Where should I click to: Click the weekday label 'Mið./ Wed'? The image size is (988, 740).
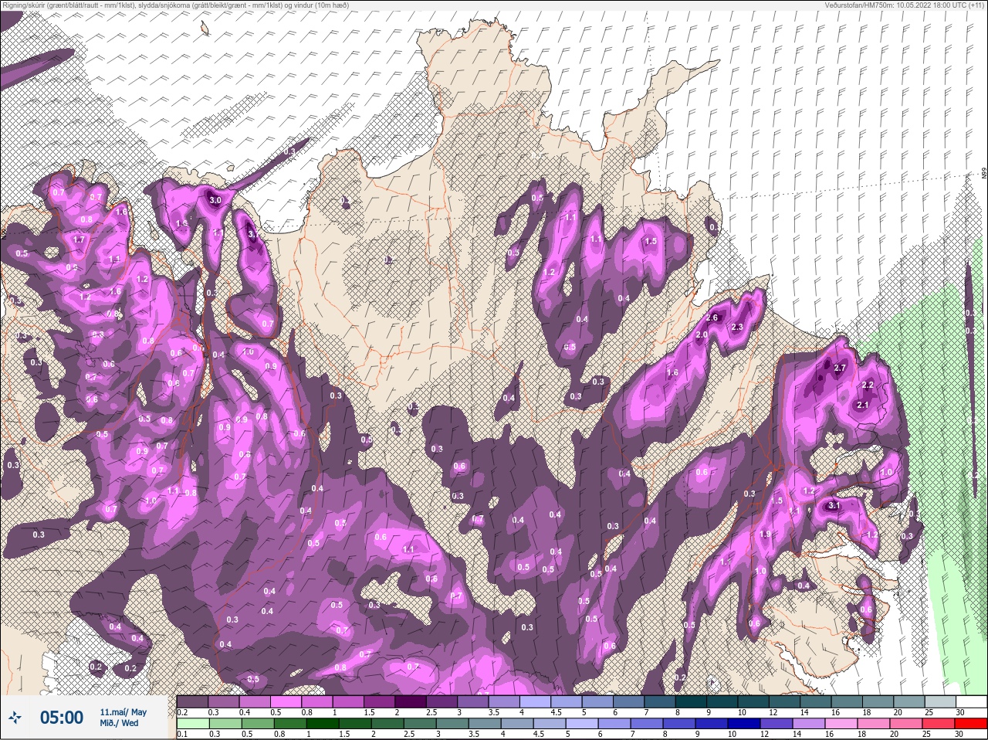(119, 723)
